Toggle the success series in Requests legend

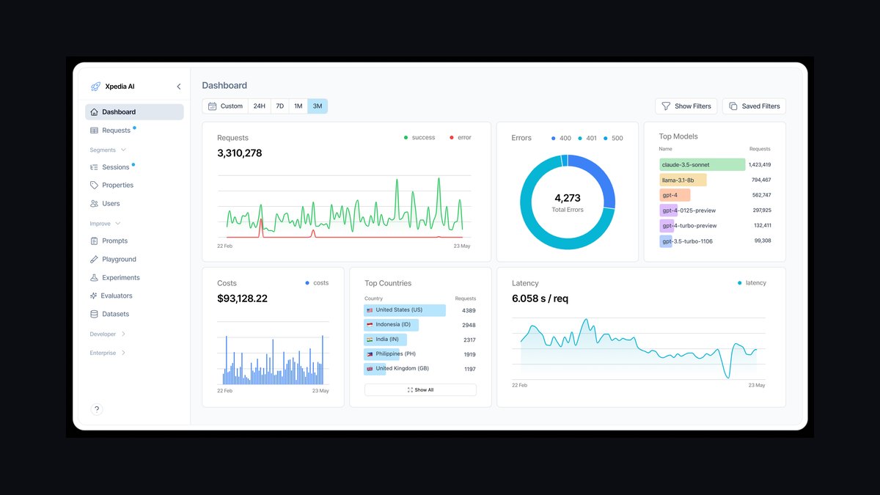[x=419, y=138]
